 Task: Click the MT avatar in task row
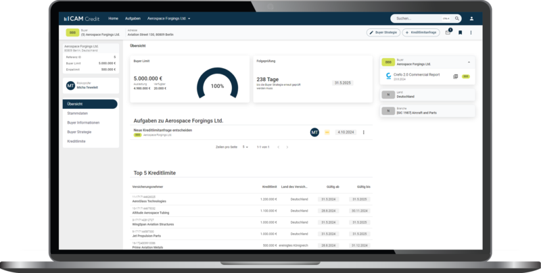[x=314, y=132]
